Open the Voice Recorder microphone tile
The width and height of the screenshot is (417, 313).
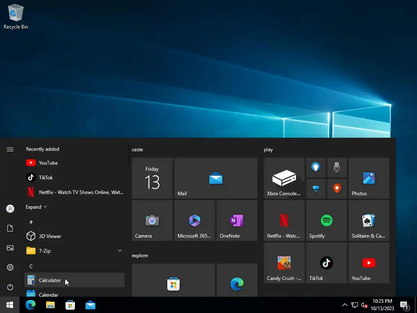(337, 168)
